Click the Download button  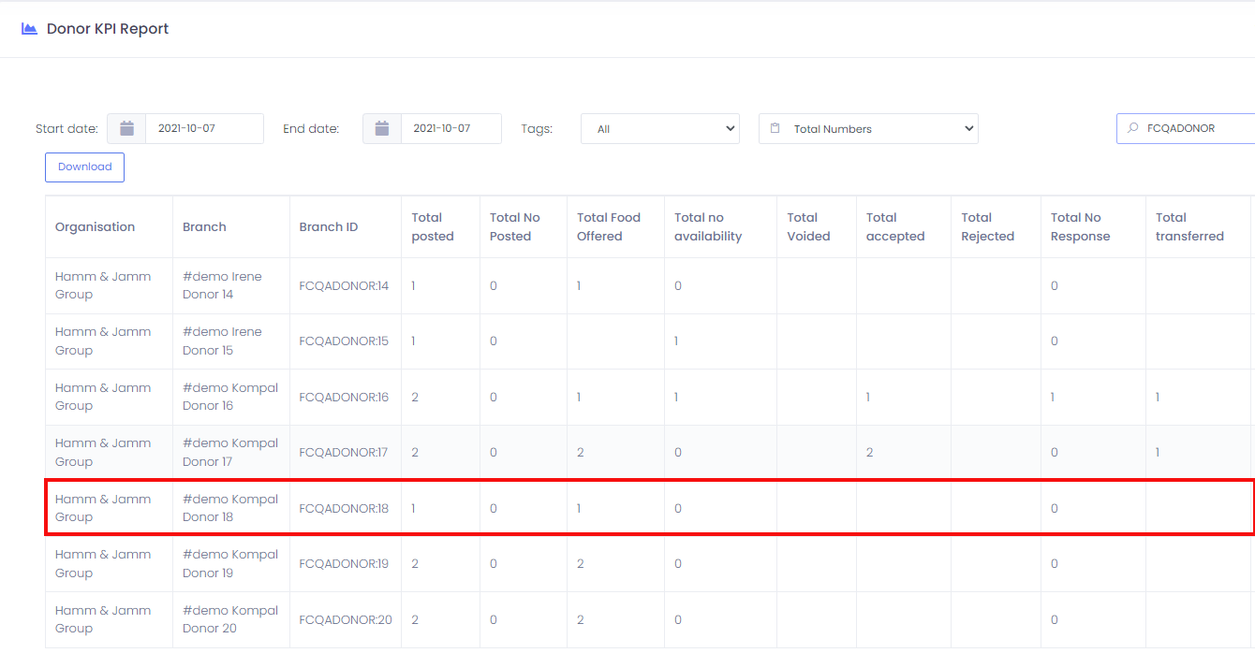84,167
